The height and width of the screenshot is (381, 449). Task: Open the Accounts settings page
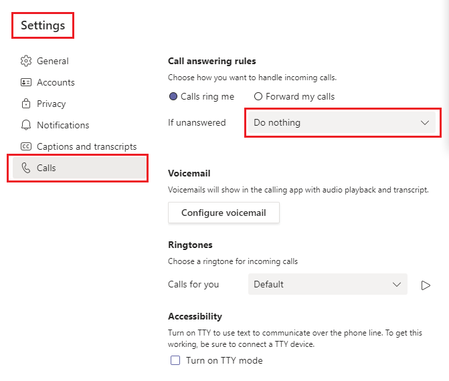coord(56,82)
